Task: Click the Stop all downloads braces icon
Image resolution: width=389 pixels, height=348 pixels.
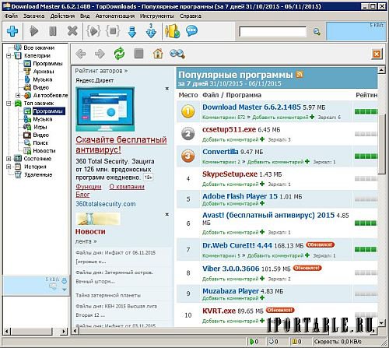Action: click(x=113, y=31)
